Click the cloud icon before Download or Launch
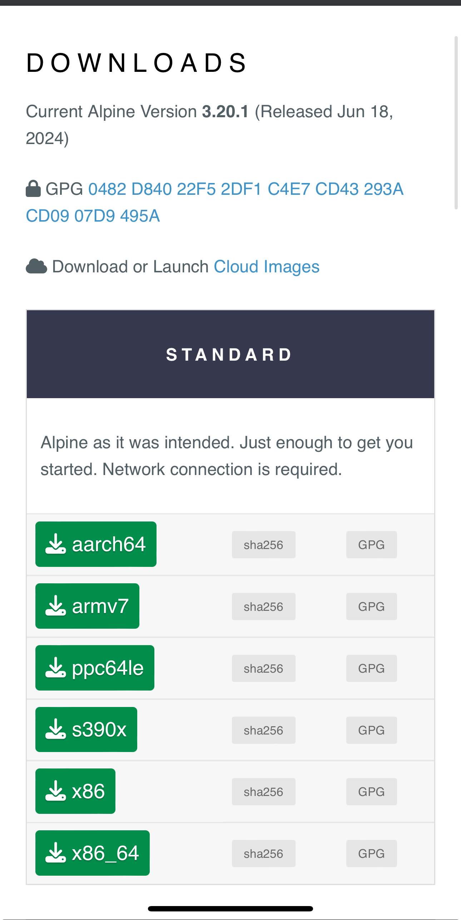This screenshot has width=461, height=920. pos(36,266)
